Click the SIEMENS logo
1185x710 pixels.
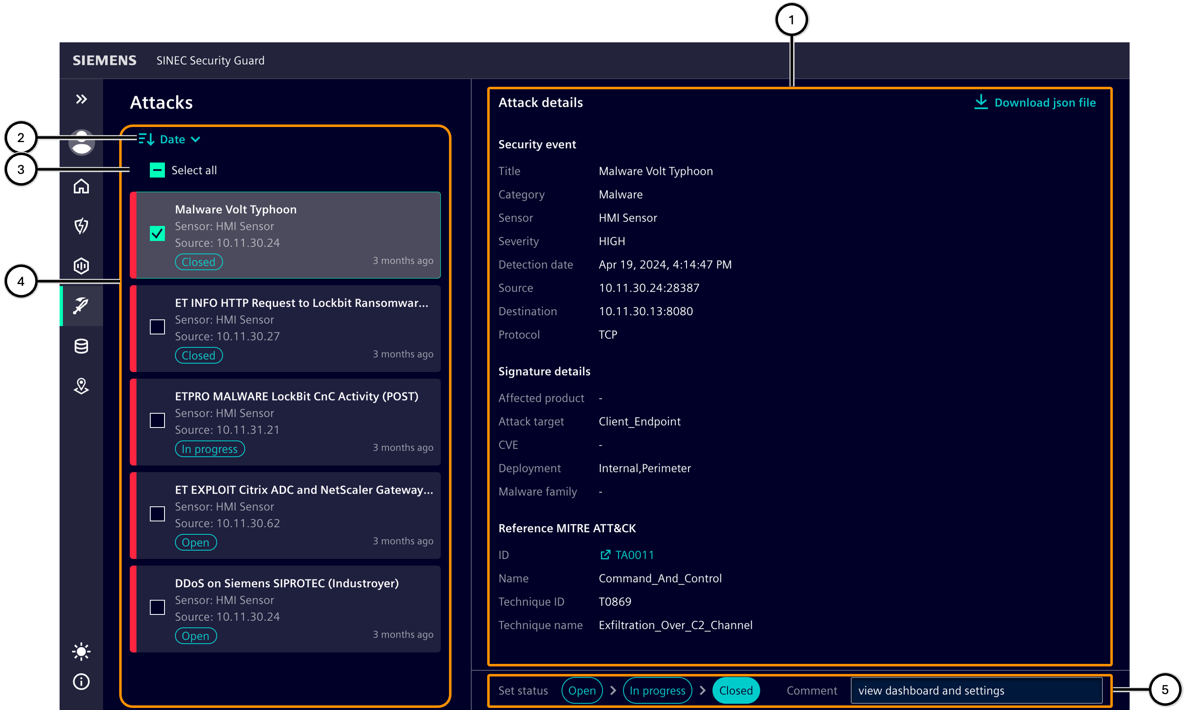pyautogui.click(x=104, y=60)
